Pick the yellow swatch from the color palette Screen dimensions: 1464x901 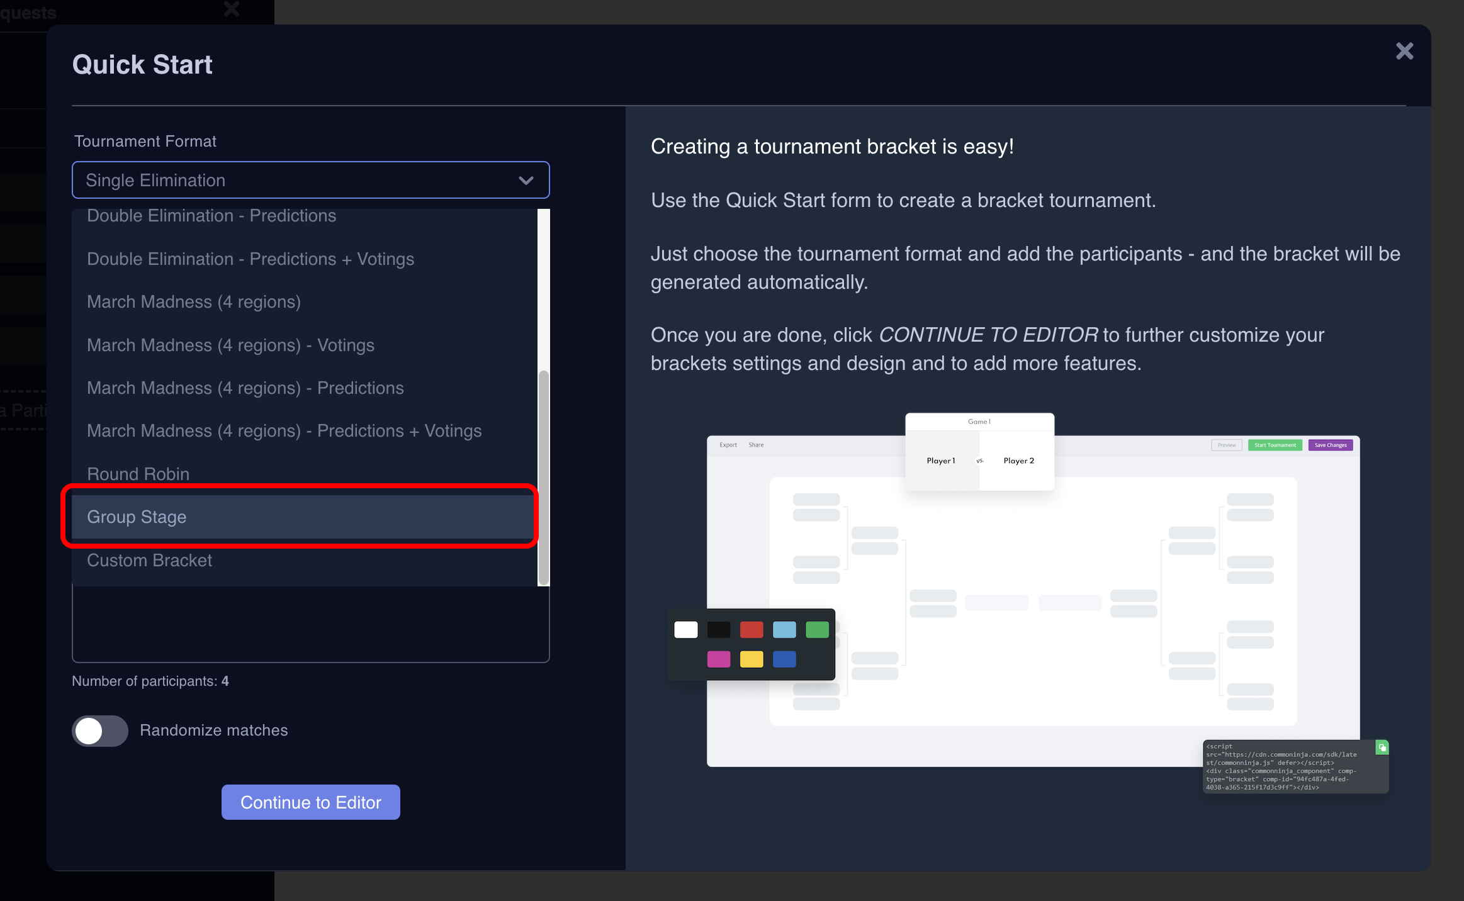(751, 659)
